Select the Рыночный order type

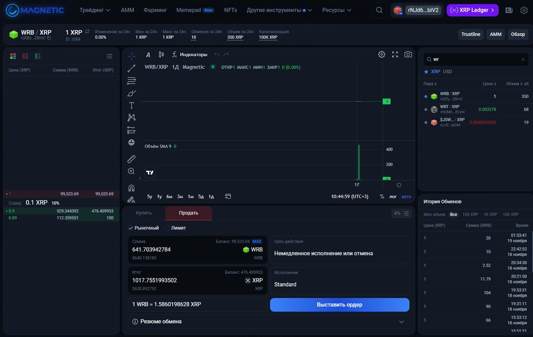[x=143, y=228]
